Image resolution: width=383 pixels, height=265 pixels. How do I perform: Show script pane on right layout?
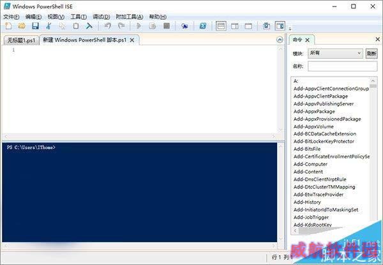235,26
